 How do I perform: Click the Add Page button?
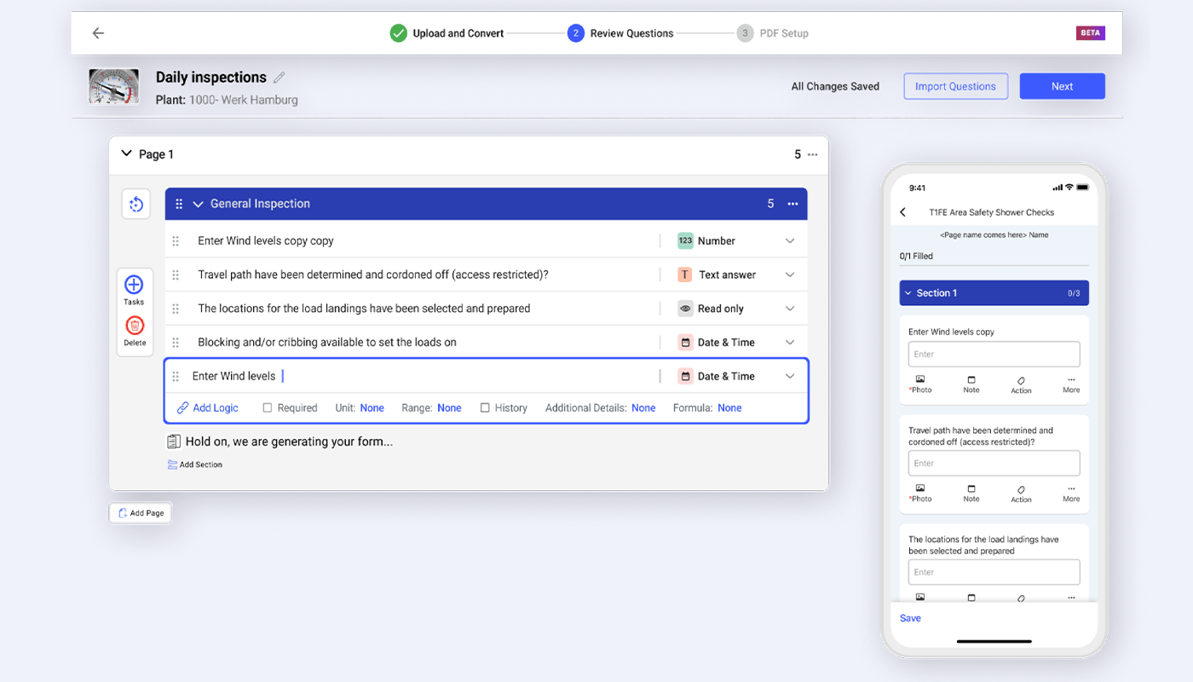141,513
